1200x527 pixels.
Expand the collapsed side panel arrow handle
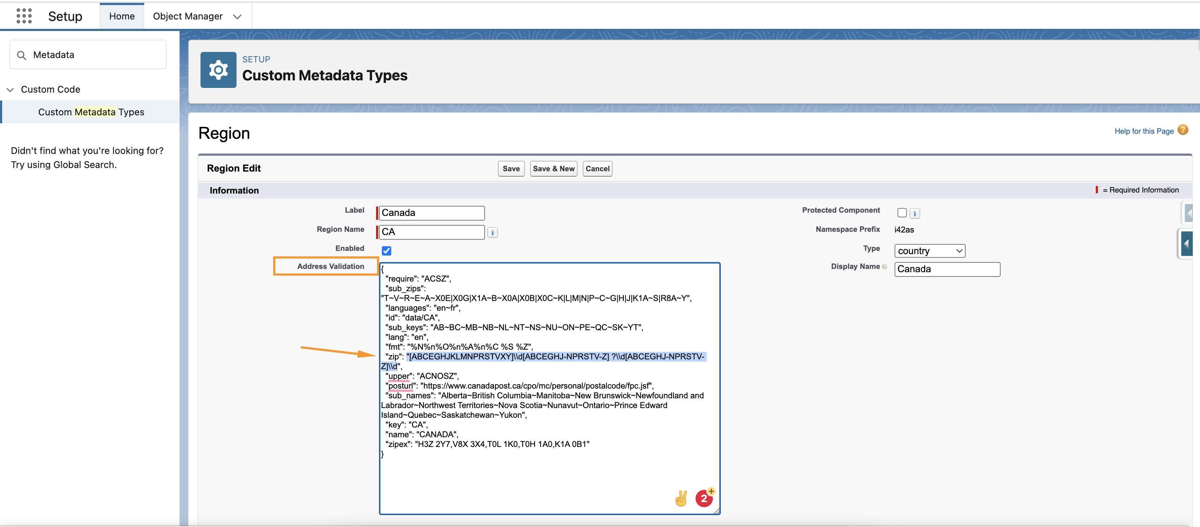pos(1187,243)
